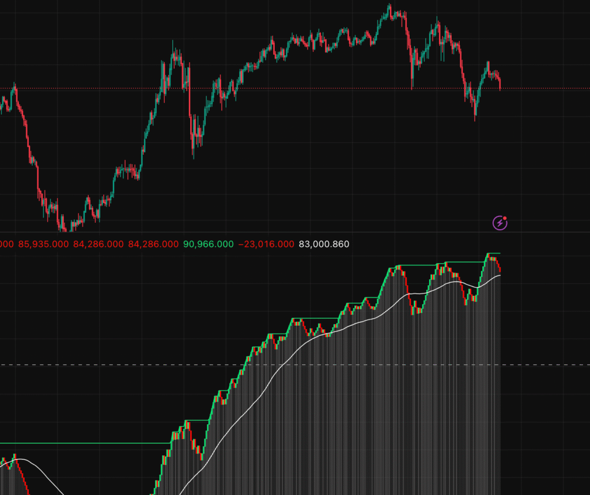Click the green 90,966.000 indicator value
The height and width of the screenshot is (495, 590).
click(208, 244)
